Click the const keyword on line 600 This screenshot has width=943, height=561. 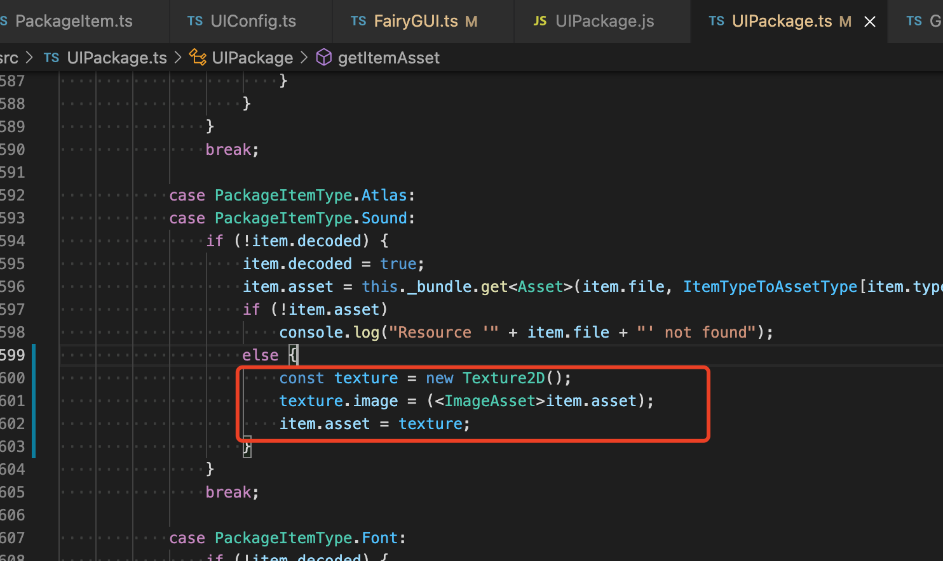coord(302,378)
